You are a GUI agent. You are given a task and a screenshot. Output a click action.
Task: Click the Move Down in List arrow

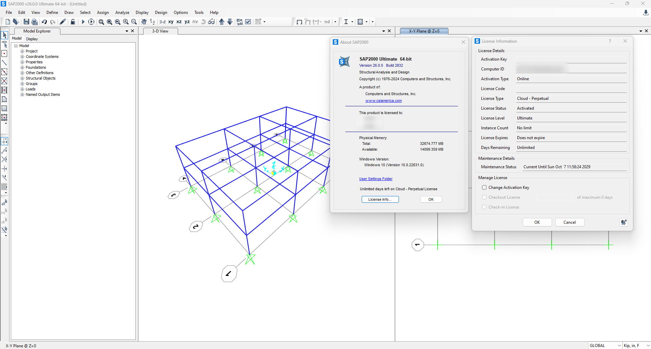[230, 22]
